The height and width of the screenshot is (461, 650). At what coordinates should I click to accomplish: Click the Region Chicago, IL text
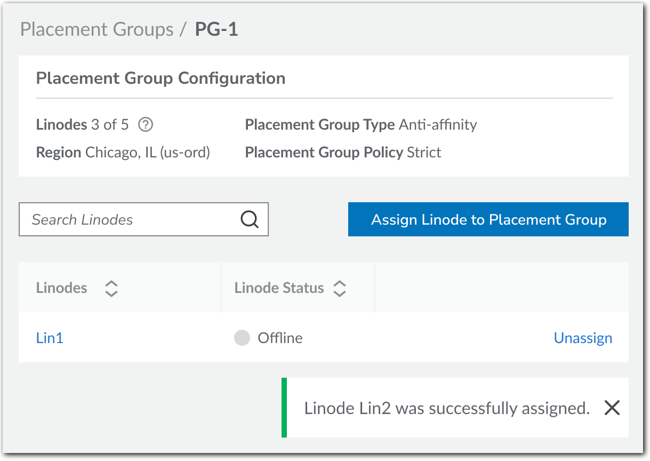(123, 153)
